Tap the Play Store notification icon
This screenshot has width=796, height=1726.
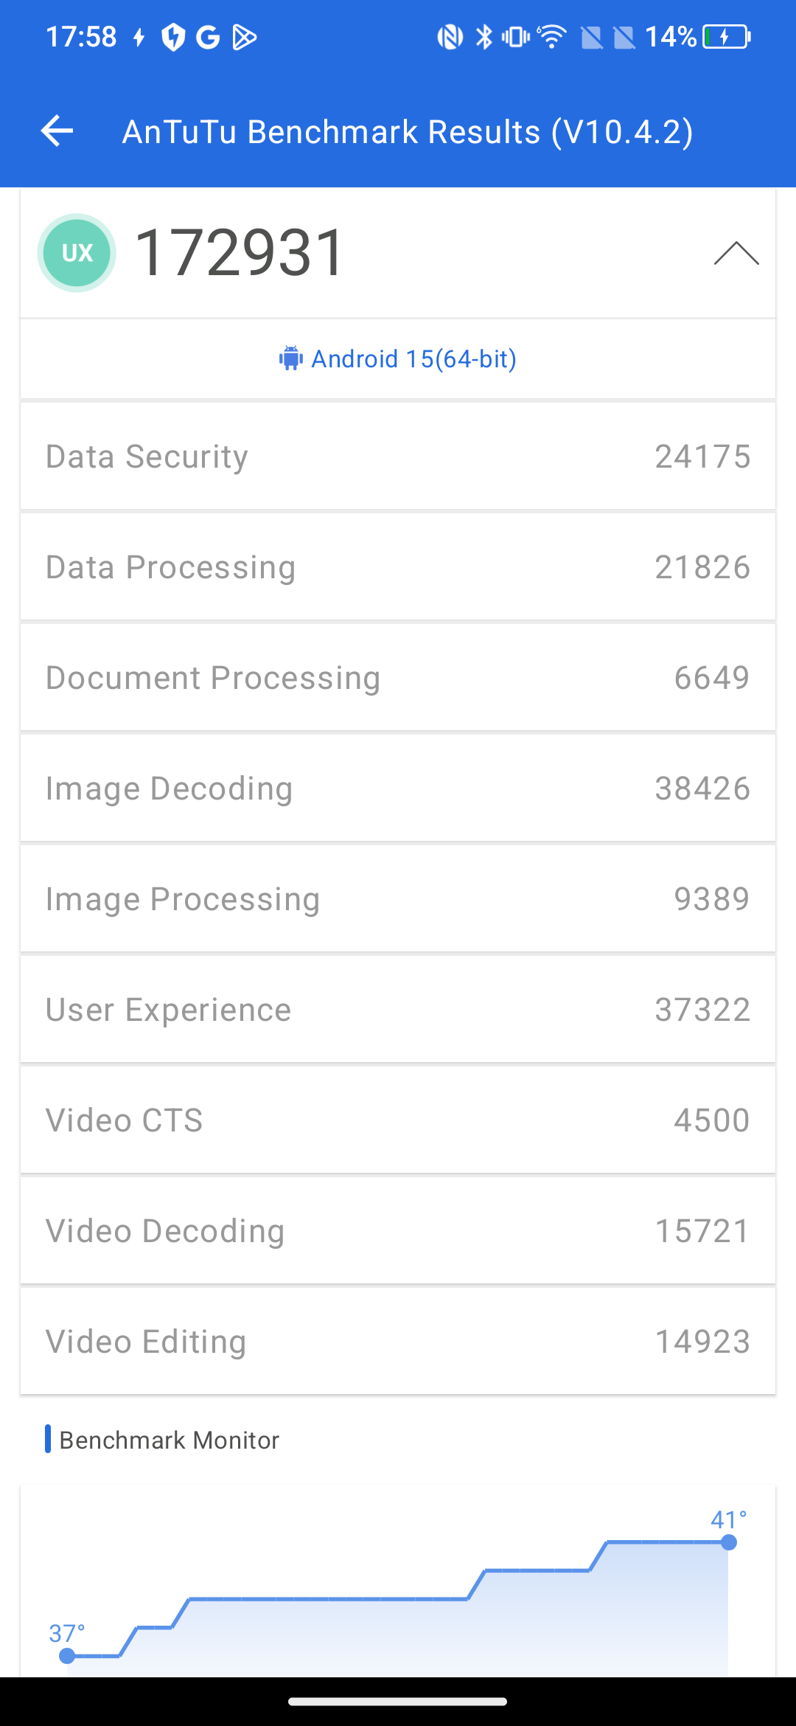coord(244,36)
